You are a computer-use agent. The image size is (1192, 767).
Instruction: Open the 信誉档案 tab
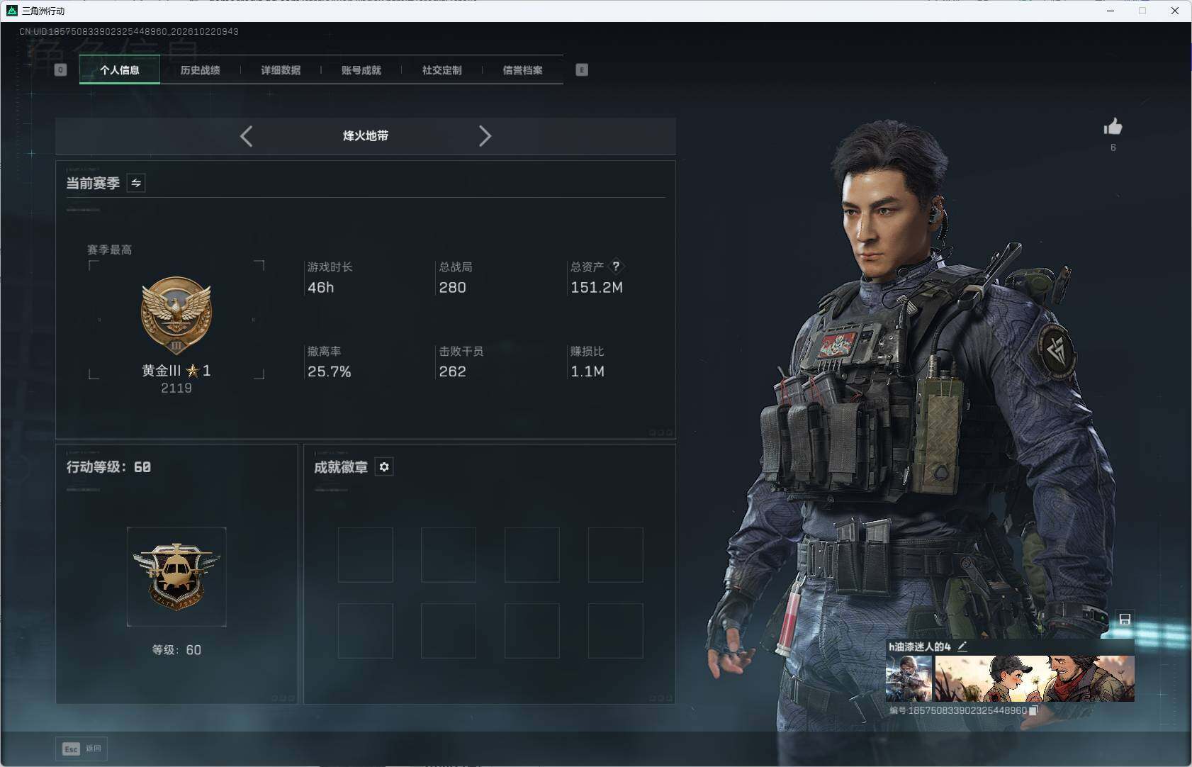[x=523, y=69]
